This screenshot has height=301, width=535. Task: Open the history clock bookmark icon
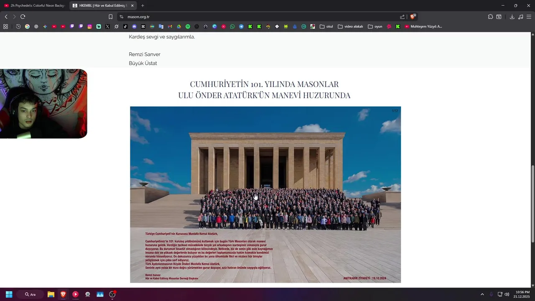[18, 26]
